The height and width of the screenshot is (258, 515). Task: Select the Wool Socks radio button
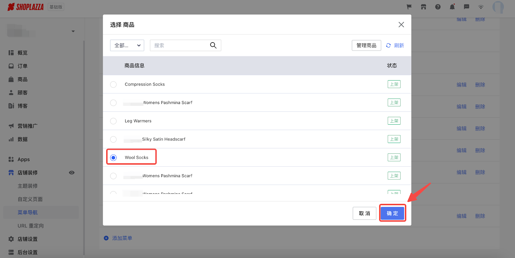pyautogui.click(x=113, y=158)
